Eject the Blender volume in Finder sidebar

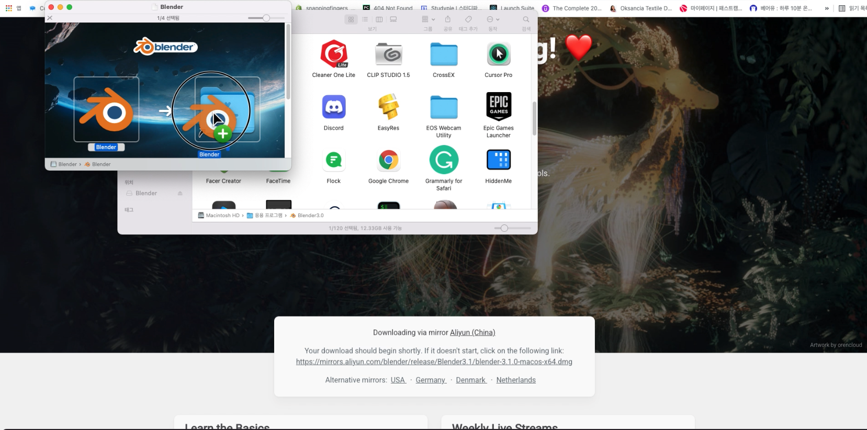pyautogui.click(x=180, y=193)
